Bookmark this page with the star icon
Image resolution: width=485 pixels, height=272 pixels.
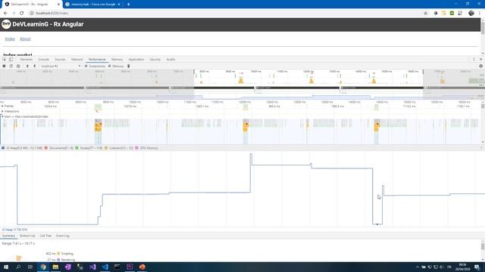pyautogui.click(x=426, y=14)
